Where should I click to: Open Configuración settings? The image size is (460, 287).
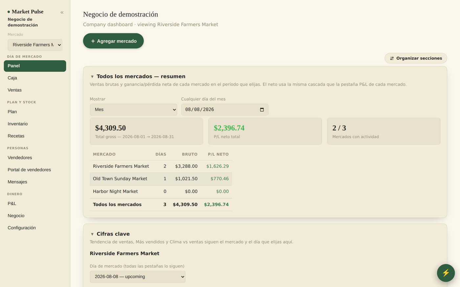click(x=35, y=228)
